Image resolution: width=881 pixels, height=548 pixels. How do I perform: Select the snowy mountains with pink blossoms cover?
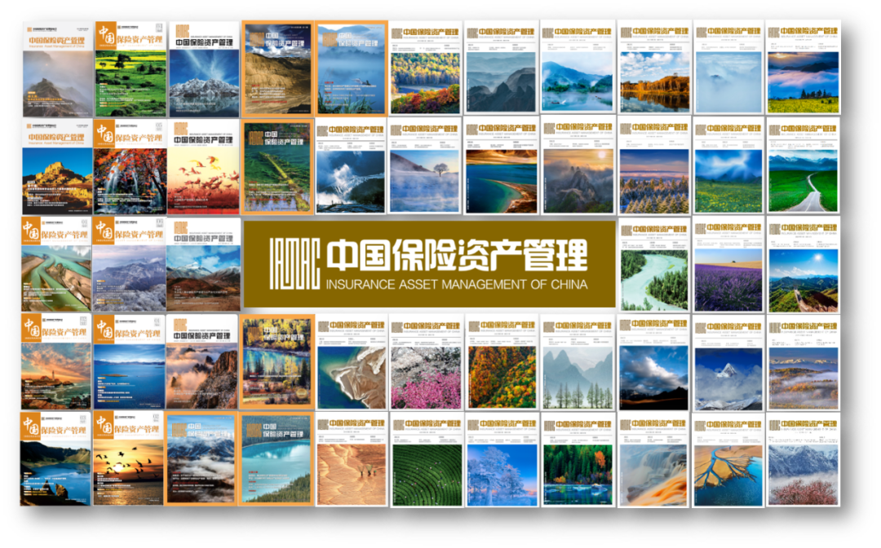click(804, 461)
